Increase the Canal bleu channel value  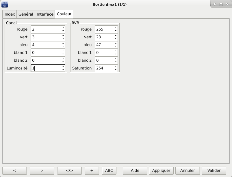coord(63,43)
